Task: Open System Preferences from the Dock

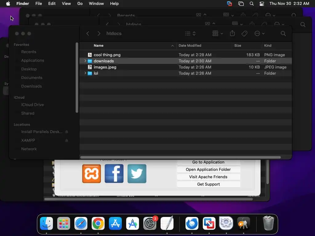Action: click(x=150, y=223)
